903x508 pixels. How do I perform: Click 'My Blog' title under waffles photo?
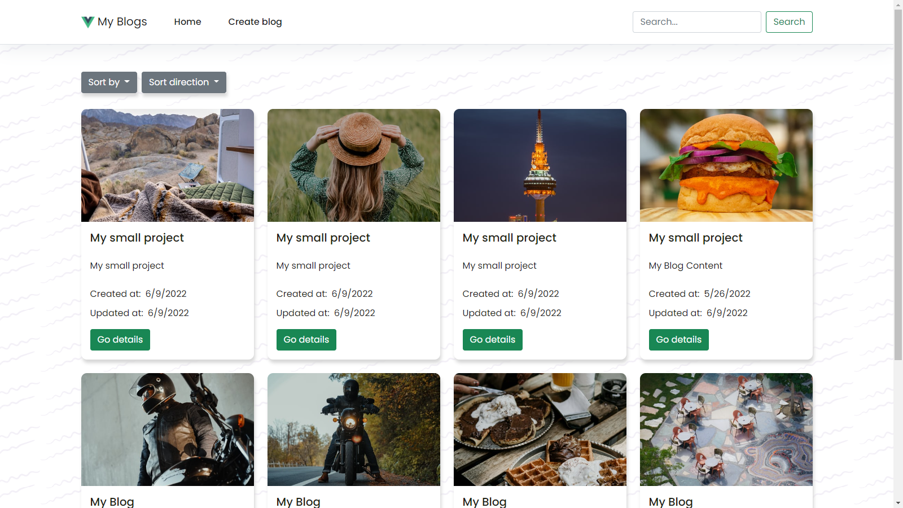[485, 502]
